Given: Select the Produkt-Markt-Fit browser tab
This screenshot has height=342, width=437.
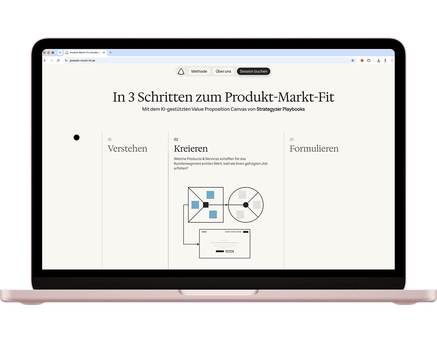Looking at the screenshot, I should (x=85, y=52).
